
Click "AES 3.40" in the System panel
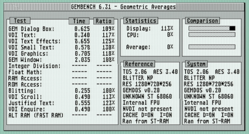pos(227,72)
